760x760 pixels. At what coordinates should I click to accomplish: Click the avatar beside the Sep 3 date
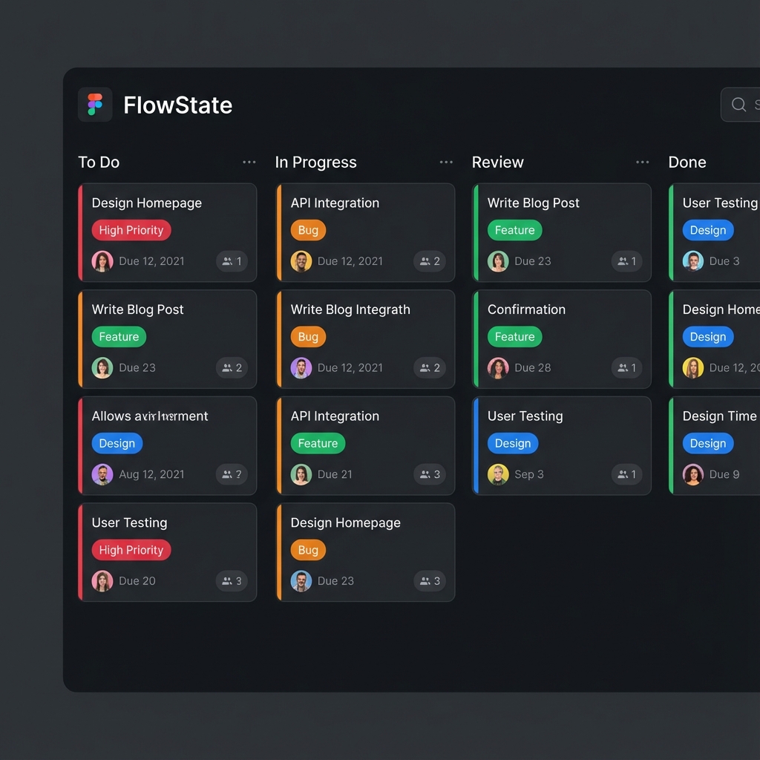click(498, 474)
